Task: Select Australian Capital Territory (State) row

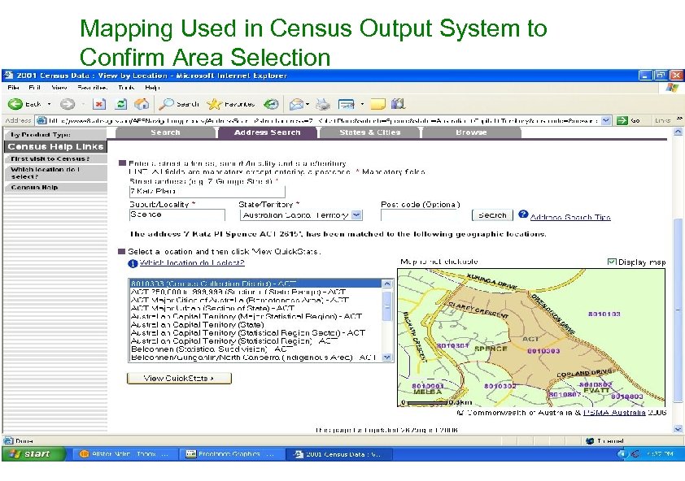Action: click(256, 325)
